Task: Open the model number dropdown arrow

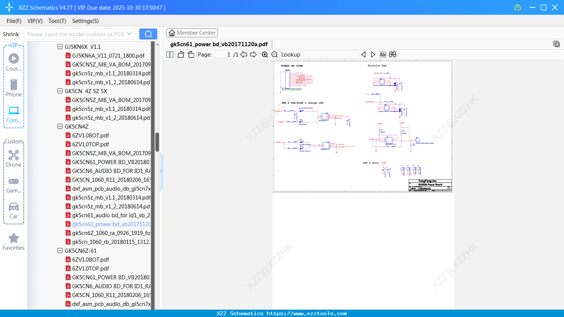Action: coord(129,34)
